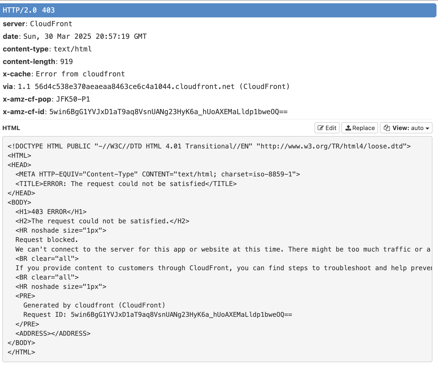The image size is (438, 370).
Task: Click the Request ID line in the body
Action: coord(157,315)
